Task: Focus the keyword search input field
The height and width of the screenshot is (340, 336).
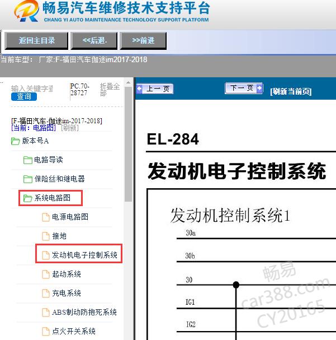Action: 32,89
